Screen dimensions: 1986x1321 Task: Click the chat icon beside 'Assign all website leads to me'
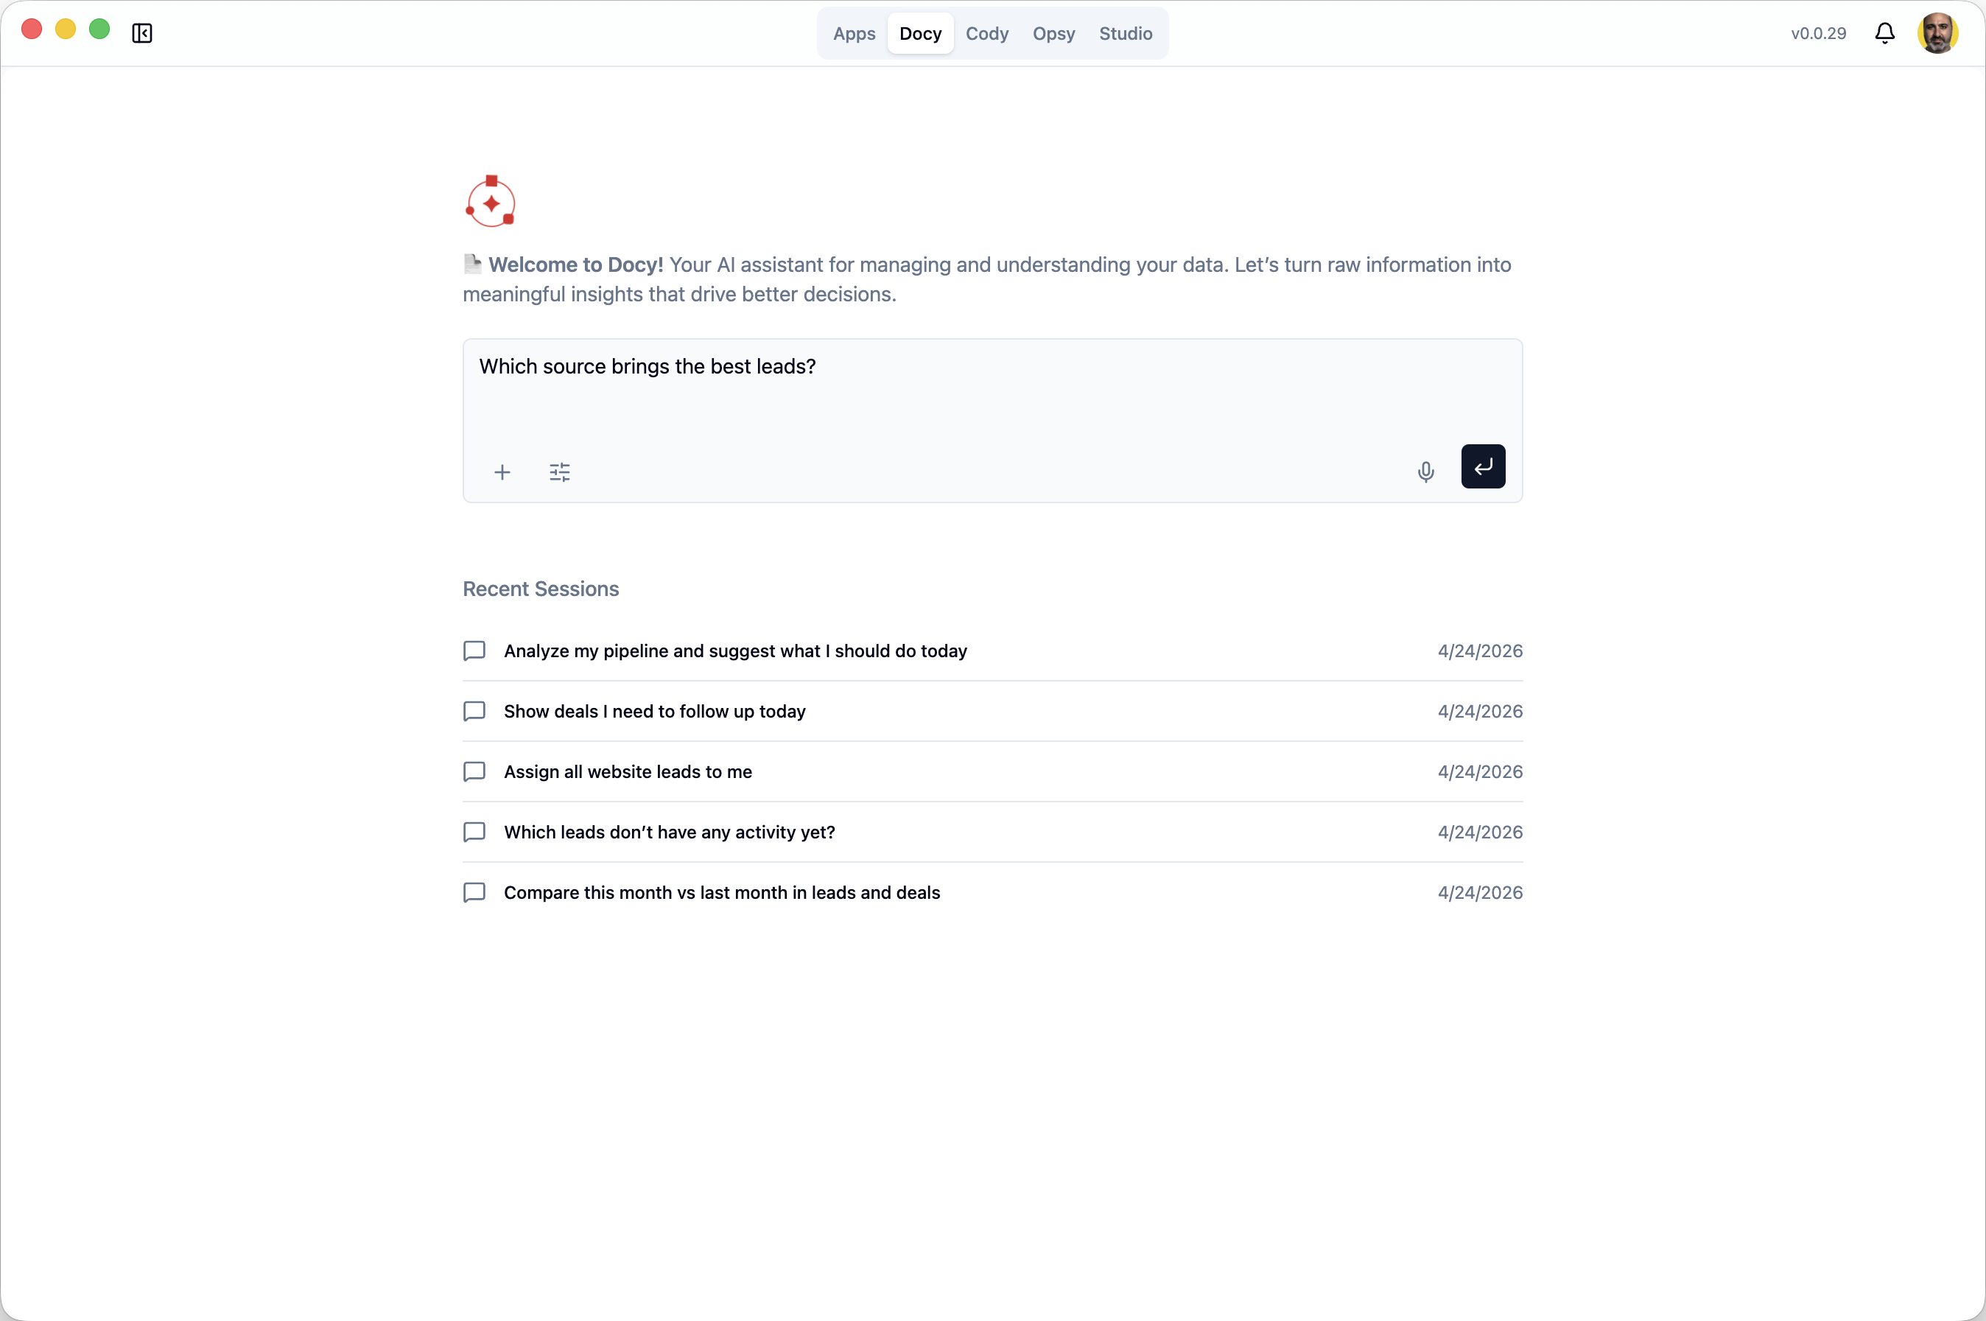tap(474, 771)
